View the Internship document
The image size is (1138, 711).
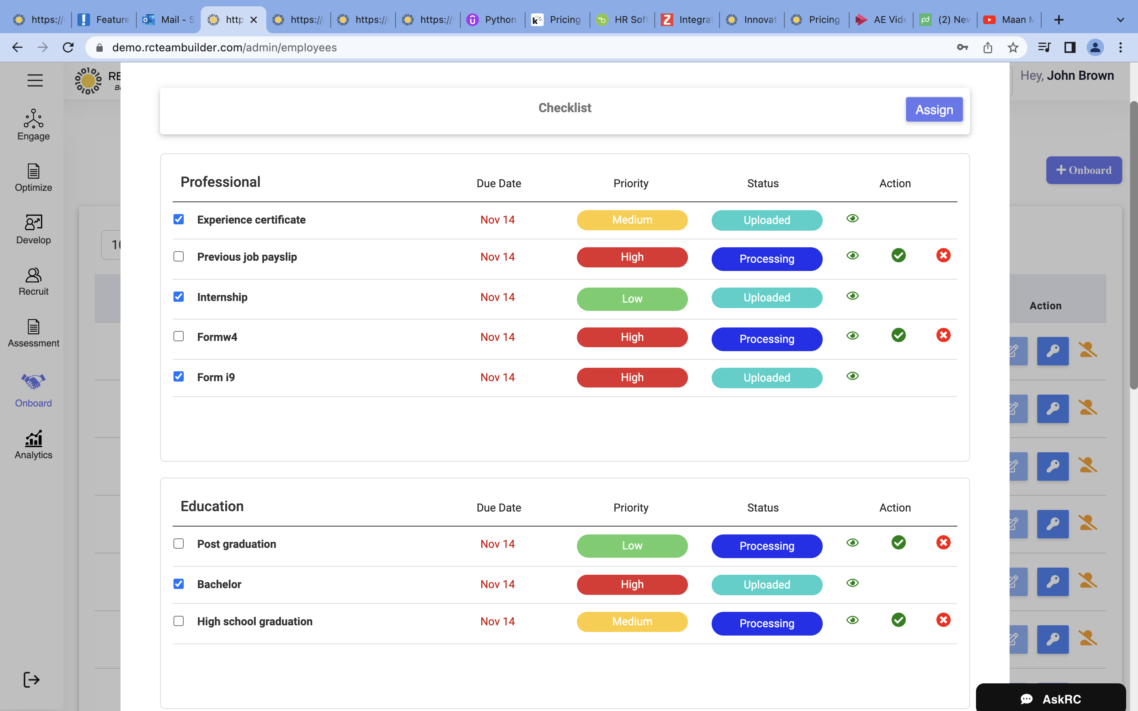point(852,296)
